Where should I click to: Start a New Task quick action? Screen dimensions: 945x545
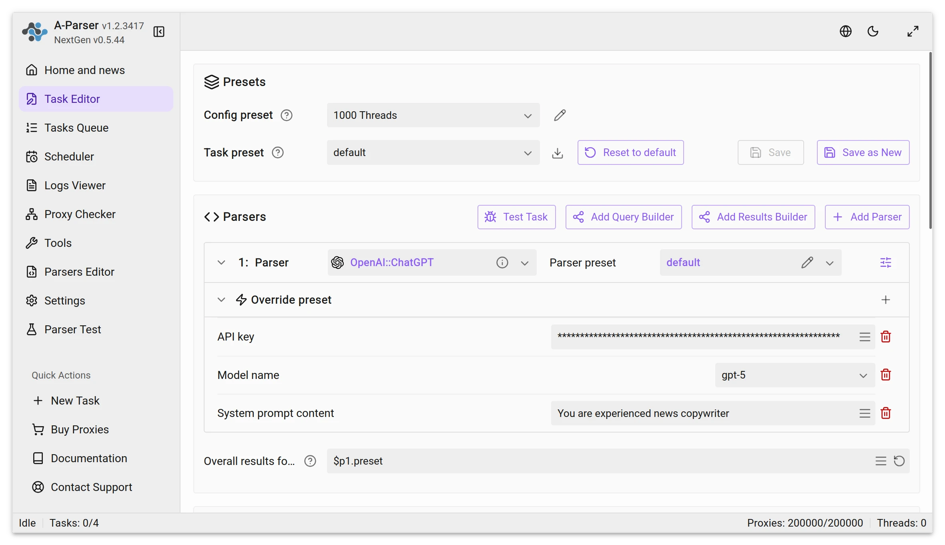pos(96,401)
